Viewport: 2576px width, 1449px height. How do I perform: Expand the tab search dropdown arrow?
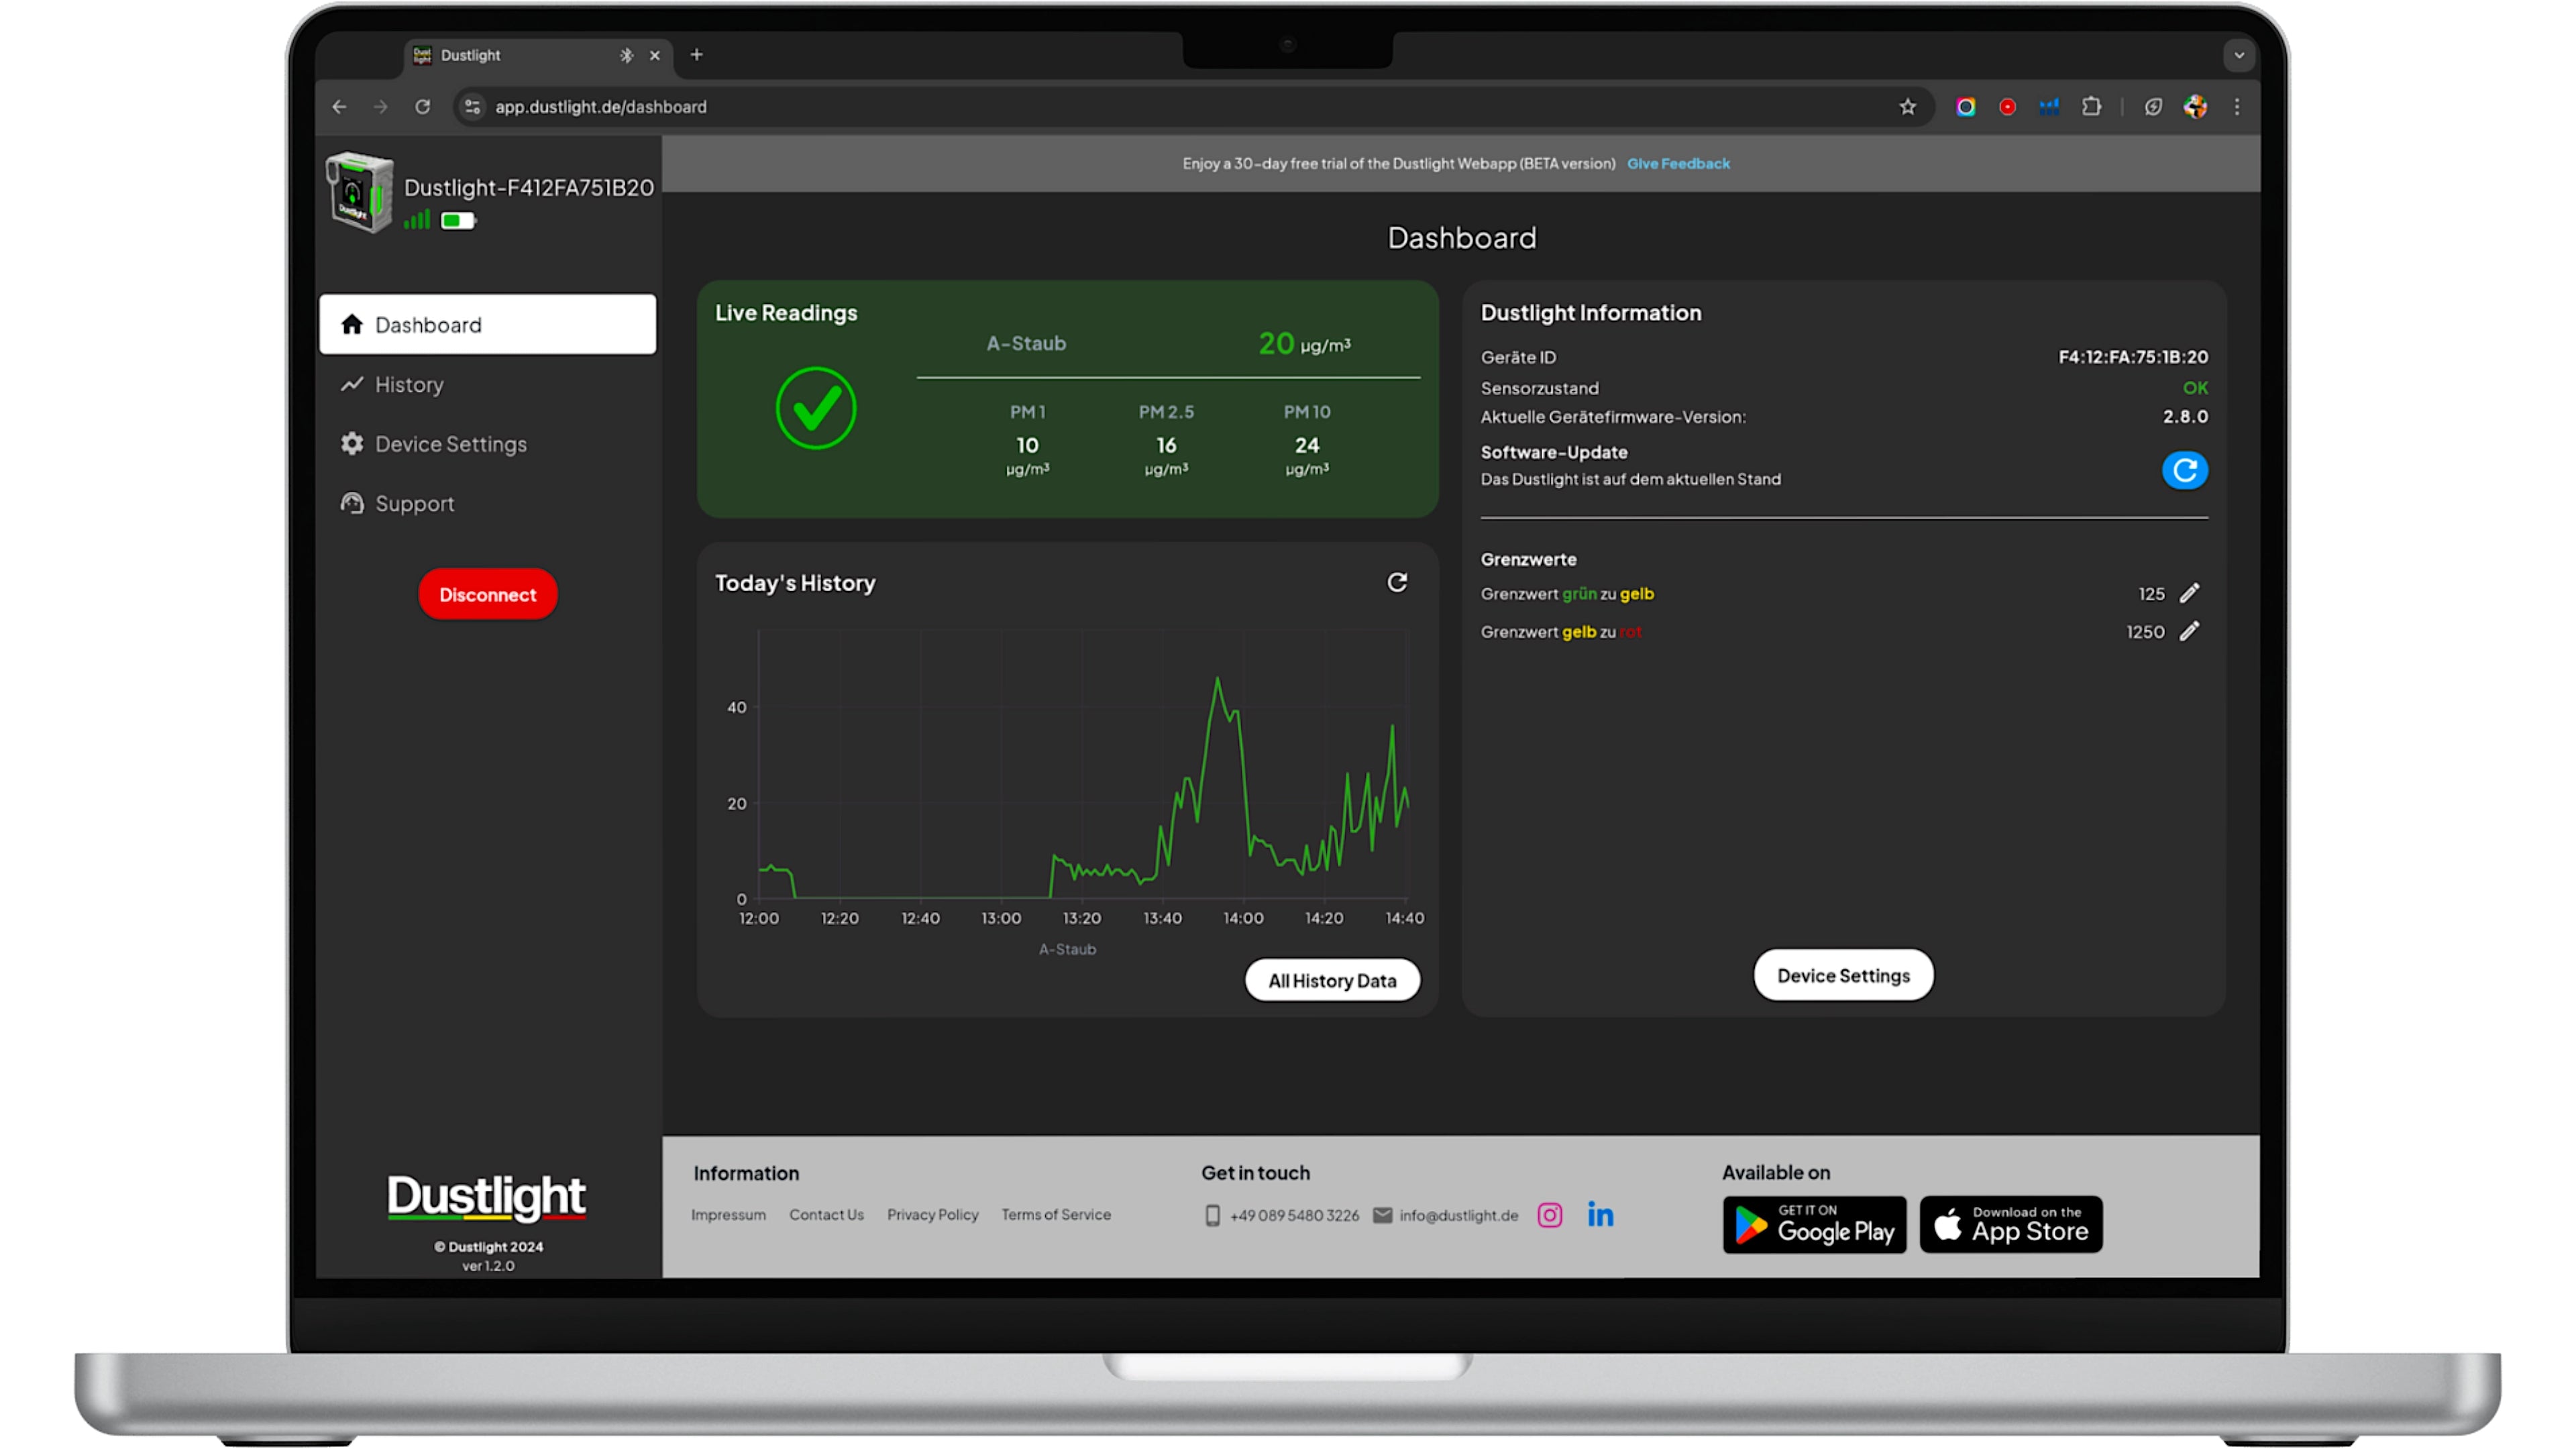coord(2239,55)
